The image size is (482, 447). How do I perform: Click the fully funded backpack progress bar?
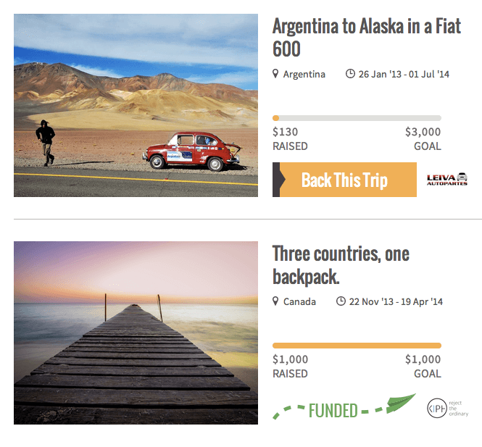point(357,346)
